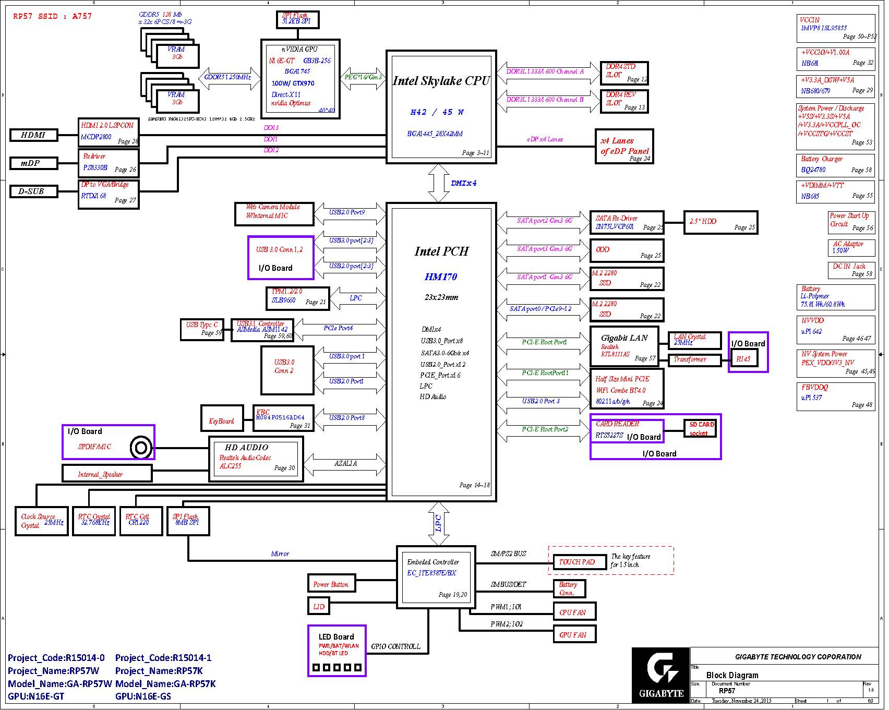Viewport: 889px width, 710px height.
Task: Click the Intel Skylake CPU block
Action: click(x=441, y=107)
